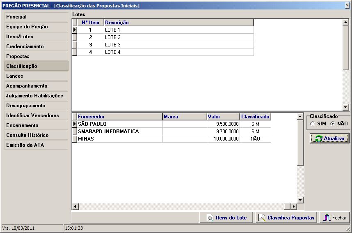Click the value 9.500,0000 cell

[x=223, y=124]
